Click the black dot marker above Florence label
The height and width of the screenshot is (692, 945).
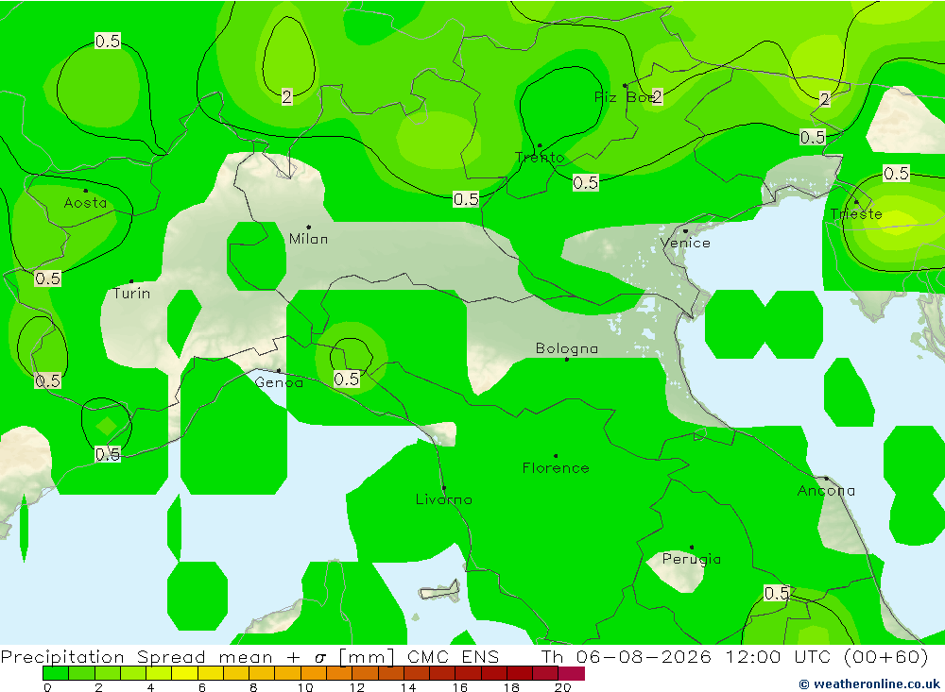[556, 456]
